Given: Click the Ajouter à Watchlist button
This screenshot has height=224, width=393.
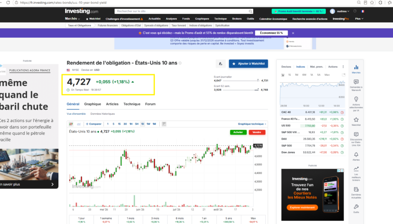Looking at the screenshot, I should [x=248, y=64].
